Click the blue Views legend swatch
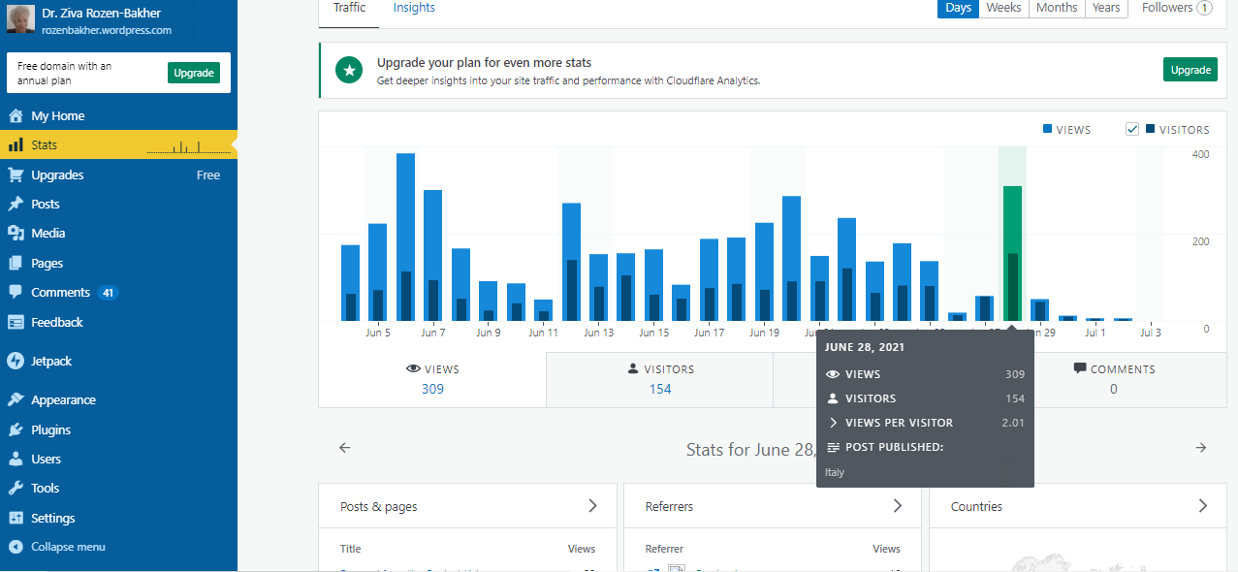 click(1047, 129)
